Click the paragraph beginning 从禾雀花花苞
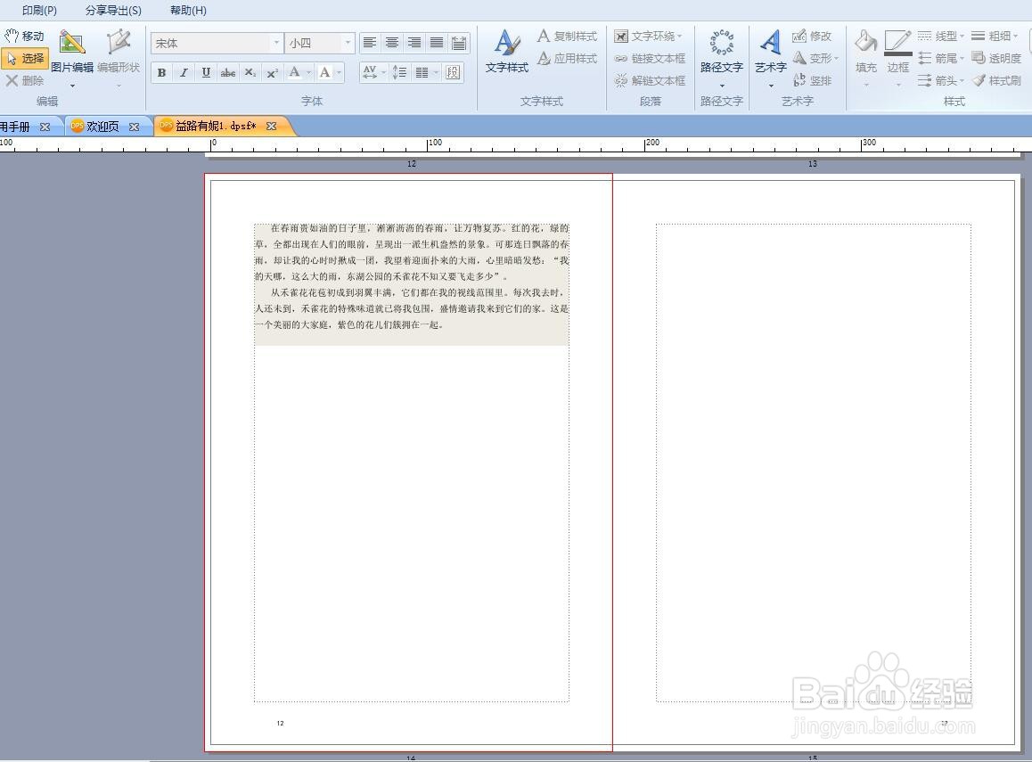1032x762 pixels. point(412,308)
